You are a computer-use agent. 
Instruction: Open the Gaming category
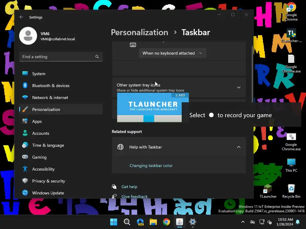(x=61, y=157)
